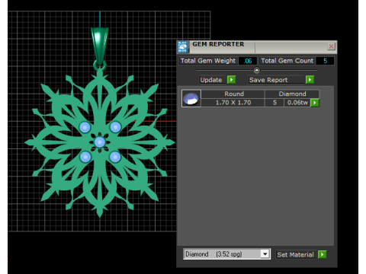Click the green arrow next to Update
This screenshot has width=366, height=274.
tap(231, 80)
